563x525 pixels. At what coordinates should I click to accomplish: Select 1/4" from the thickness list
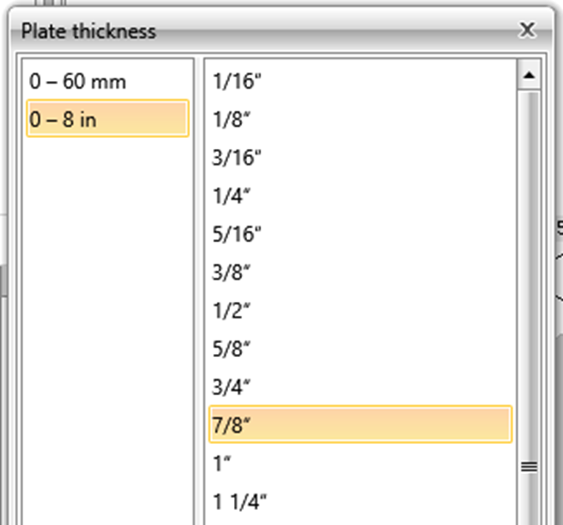[x=232, y=195]
